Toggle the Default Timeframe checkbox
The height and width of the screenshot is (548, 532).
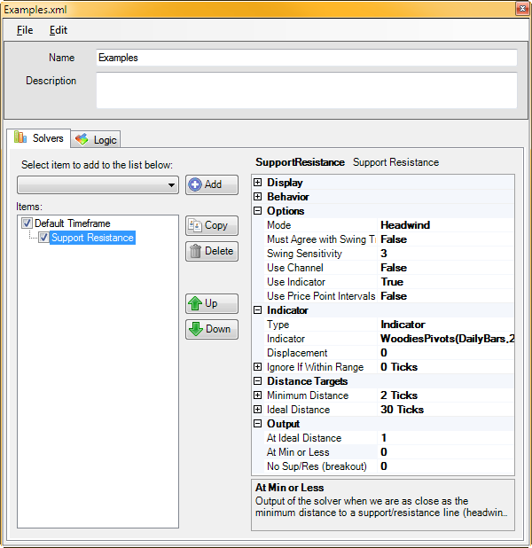tap(27, 223)
